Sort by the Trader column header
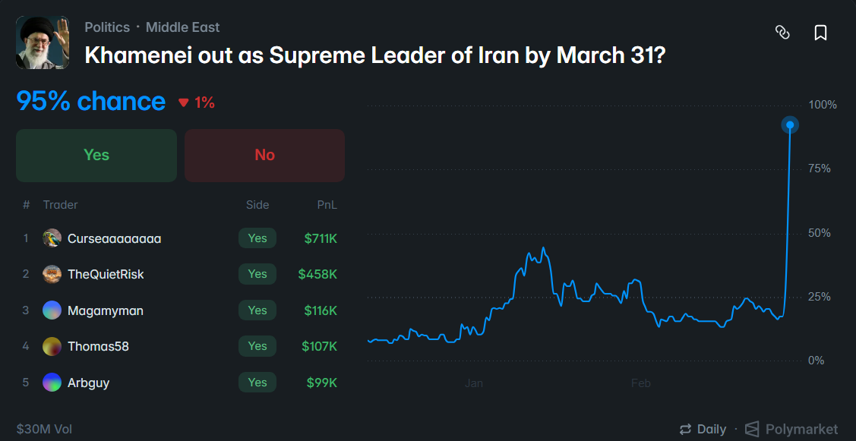Image resolution: width=856 pixels, height=441 pixels. pos(61,205)
